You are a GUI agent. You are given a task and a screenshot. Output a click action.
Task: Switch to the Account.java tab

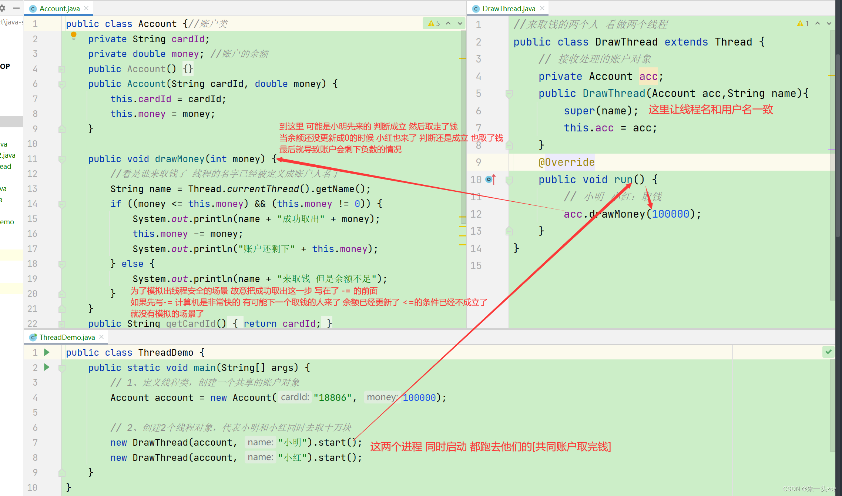click(59, 9)
